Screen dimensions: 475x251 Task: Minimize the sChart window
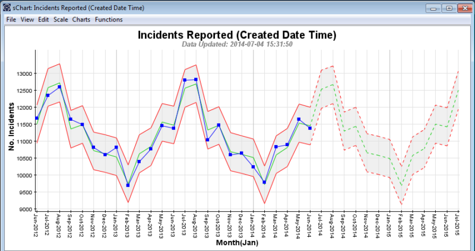pos(435,8)
